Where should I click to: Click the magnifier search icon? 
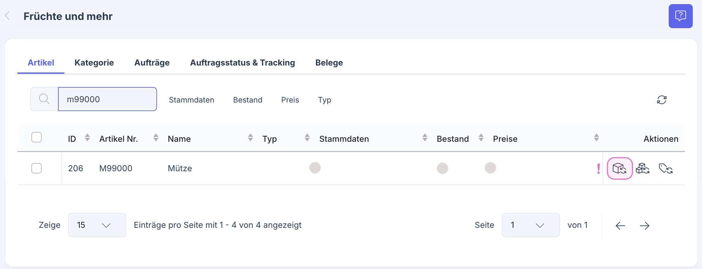pyautogui.click(x=44, y=99)
